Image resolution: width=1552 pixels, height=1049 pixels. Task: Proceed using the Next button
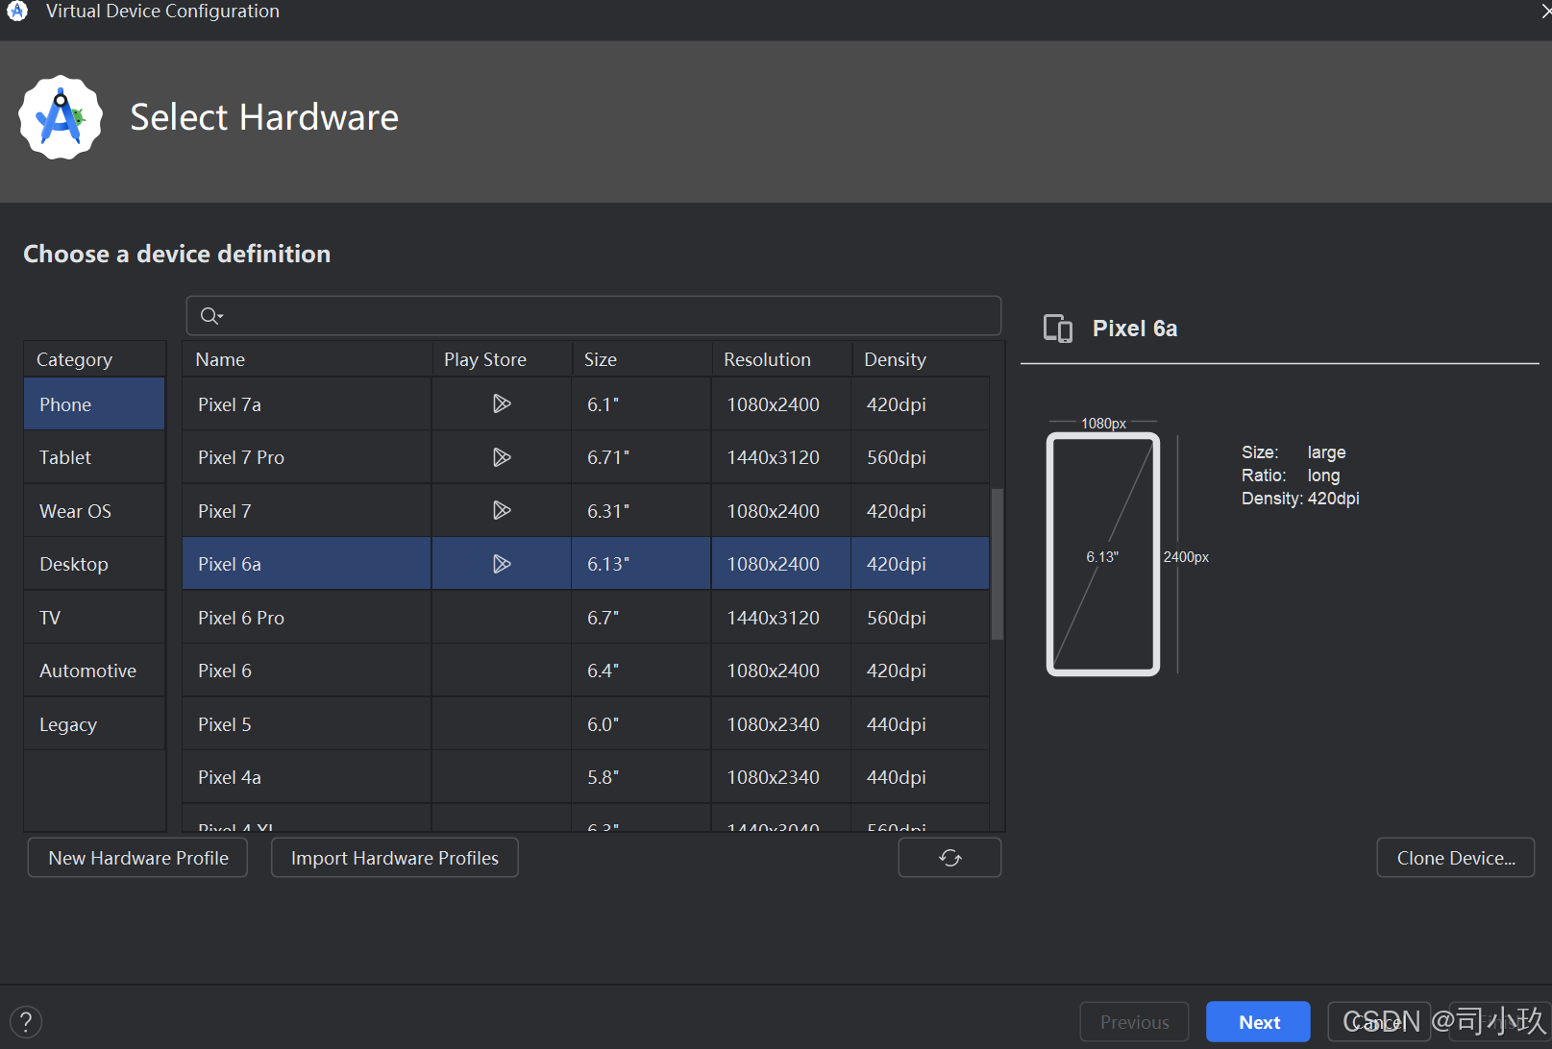1258,1021
